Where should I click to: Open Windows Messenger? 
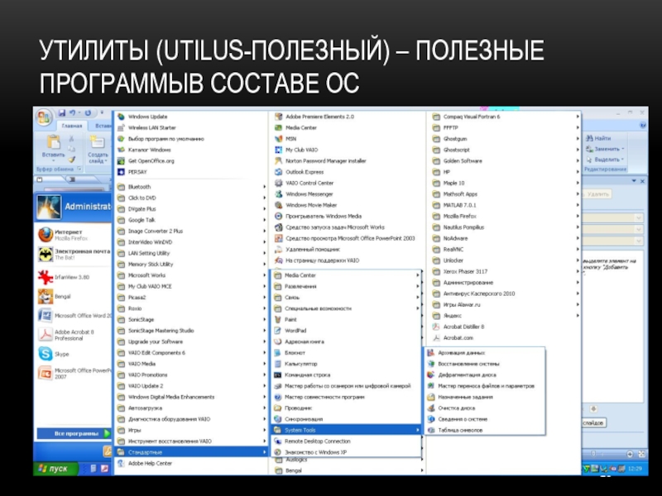coord(309,194)
